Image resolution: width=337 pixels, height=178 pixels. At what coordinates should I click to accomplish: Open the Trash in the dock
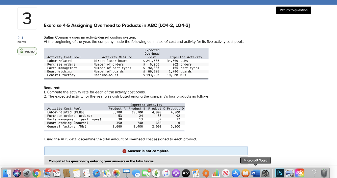324,173
